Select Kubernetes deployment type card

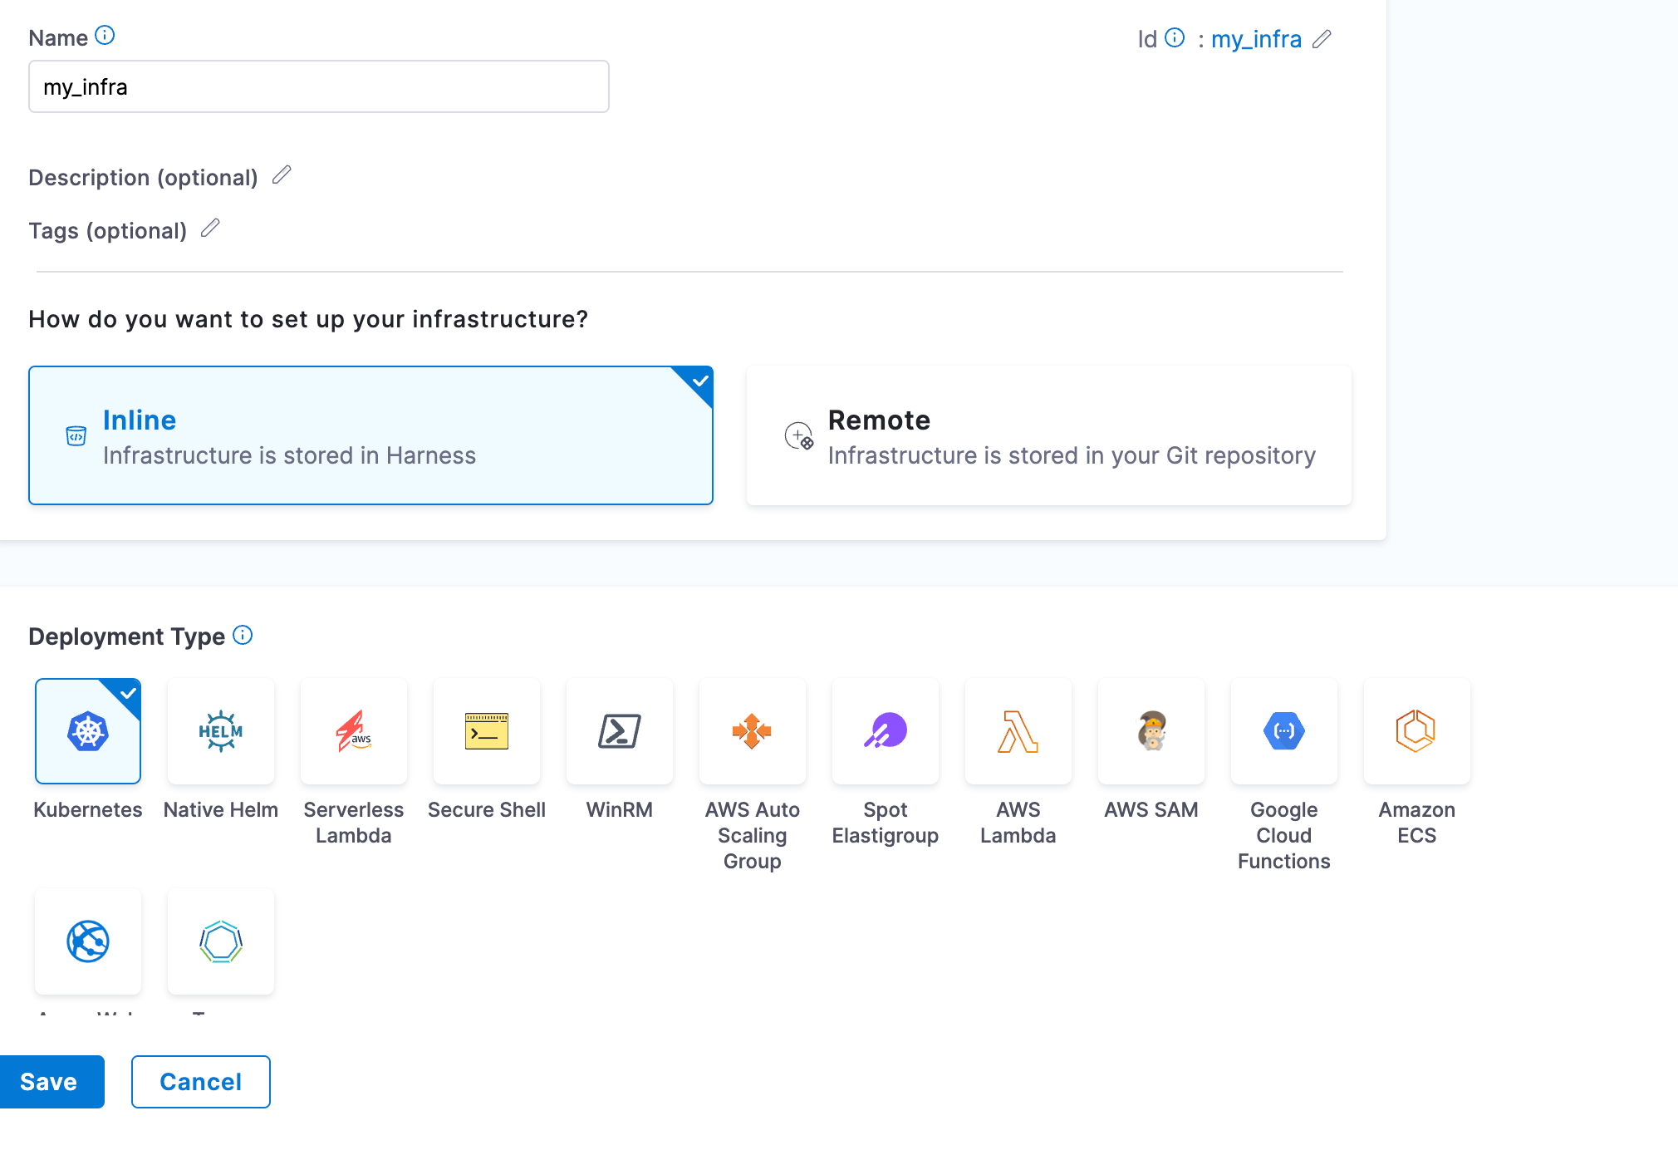(88, 731)
